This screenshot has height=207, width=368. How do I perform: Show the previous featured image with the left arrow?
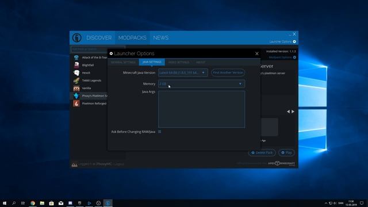(288, 112)
